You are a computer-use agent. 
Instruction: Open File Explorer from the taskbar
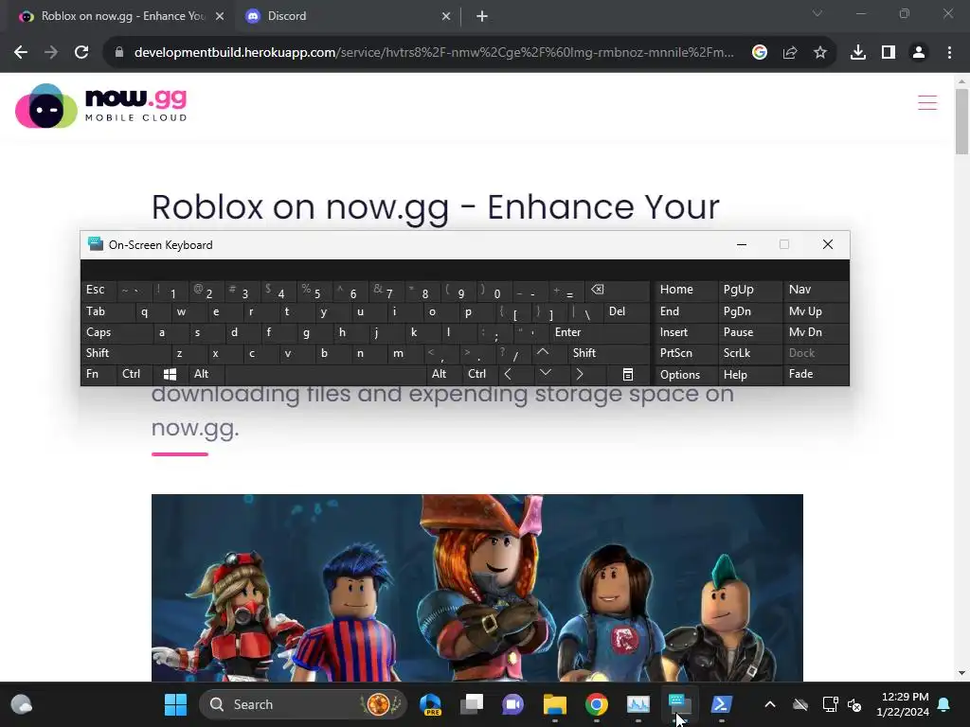(x=555, y=704)
